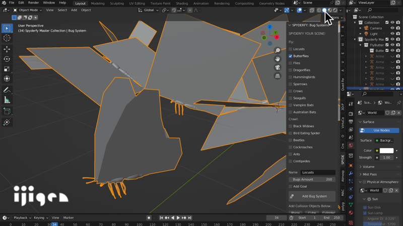Enable the Flies checkbox
403x226 pixels.
291,63
